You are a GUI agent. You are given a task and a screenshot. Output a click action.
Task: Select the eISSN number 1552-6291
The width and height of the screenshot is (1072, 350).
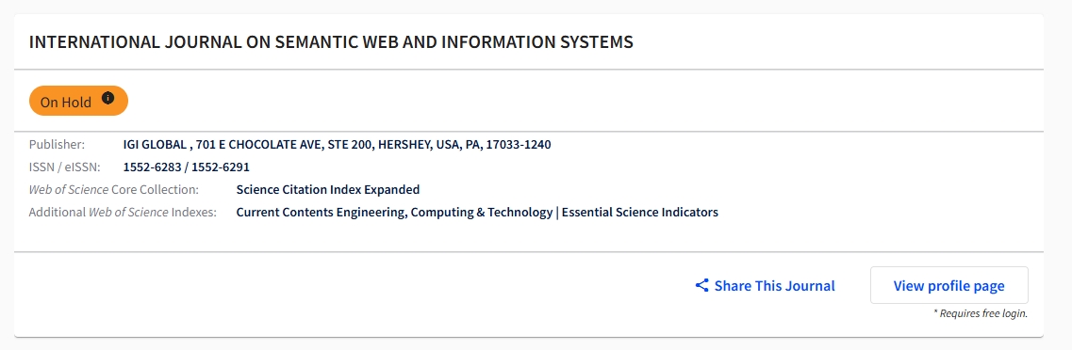220,167
